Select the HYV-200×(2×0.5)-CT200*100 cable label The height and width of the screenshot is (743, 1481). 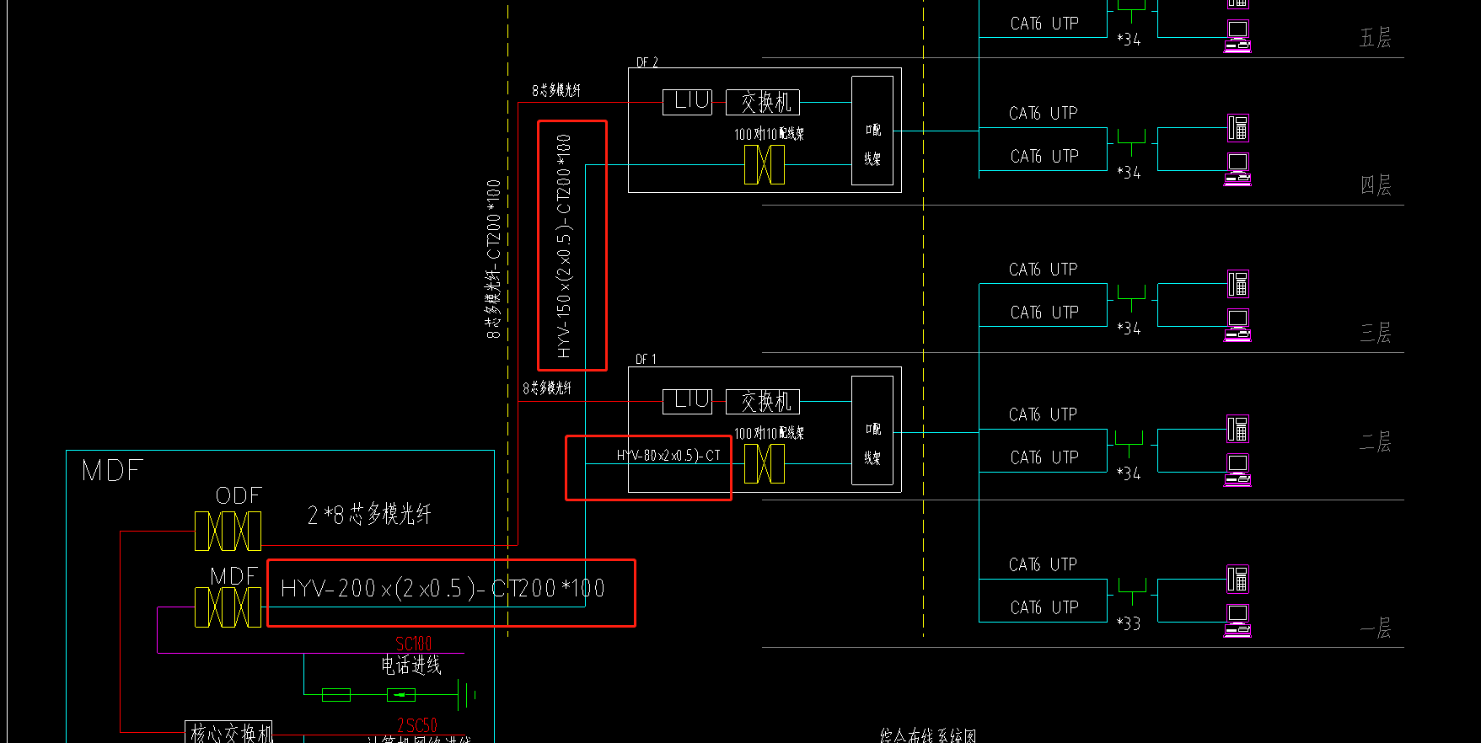(443, 588)
